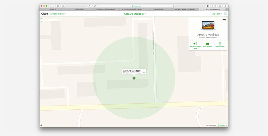Click the green device location pin
The width and height of the screenshot is (268, 136).
(x=134, y=78)
